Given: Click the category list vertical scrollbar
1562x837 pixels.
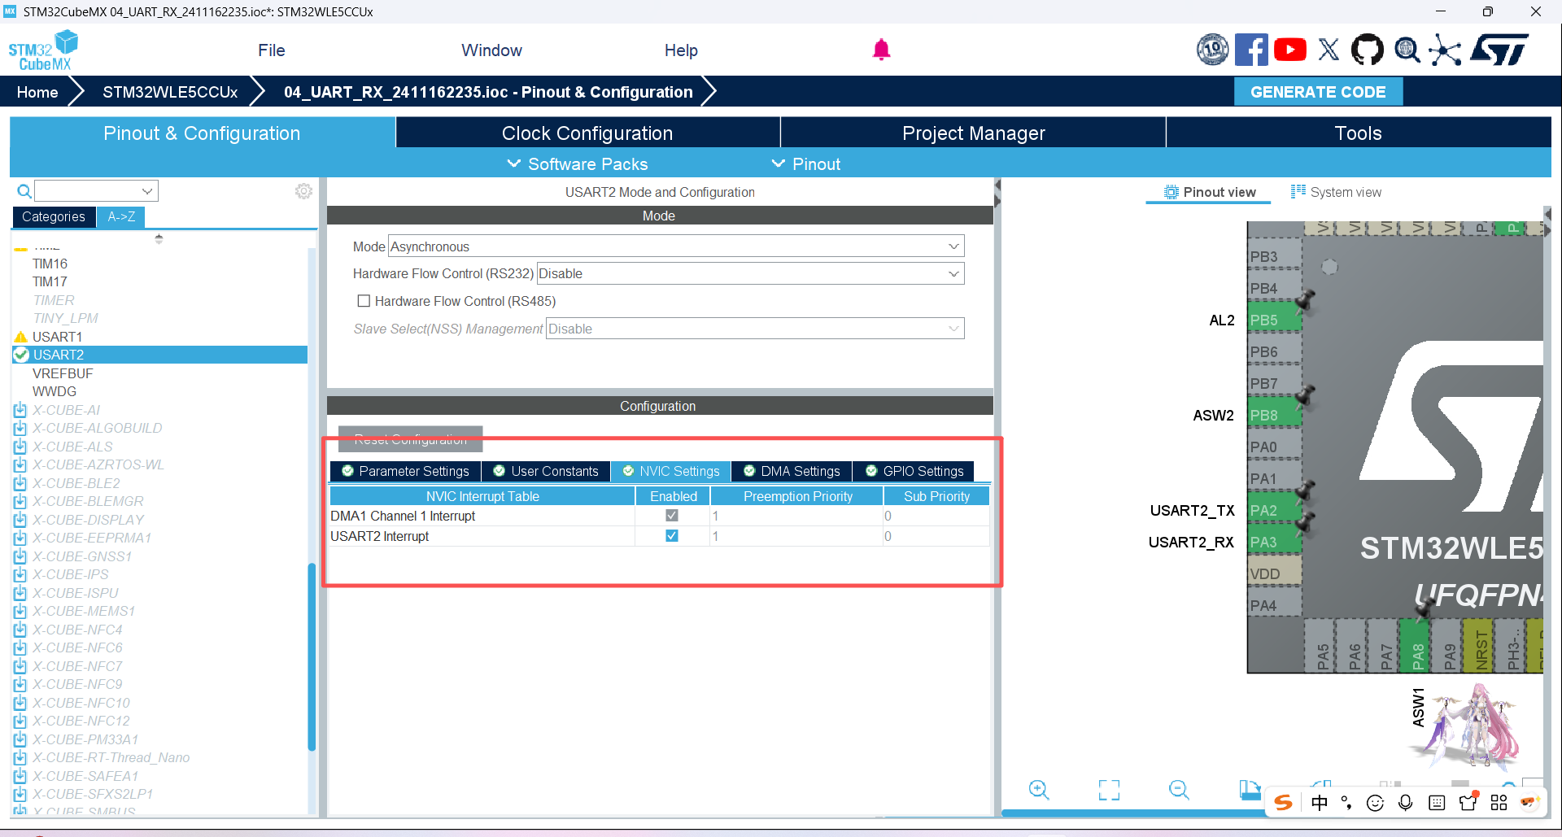Looking at the screenshot, I should [312, 656].
